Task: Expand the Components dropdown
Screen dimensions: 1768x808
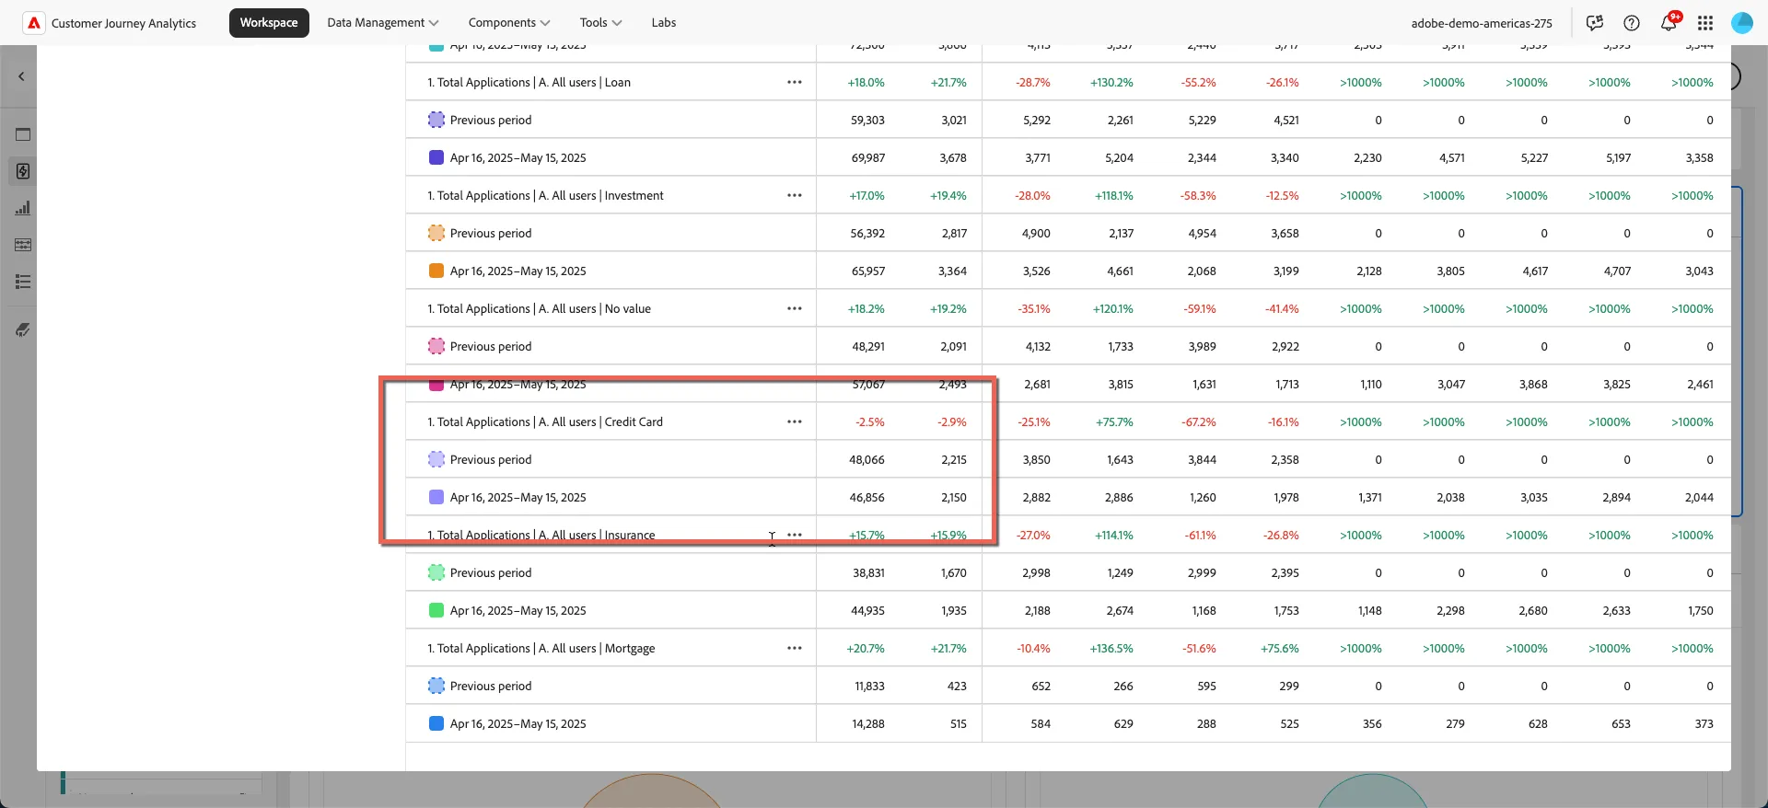Action: (x=509, y=22)
